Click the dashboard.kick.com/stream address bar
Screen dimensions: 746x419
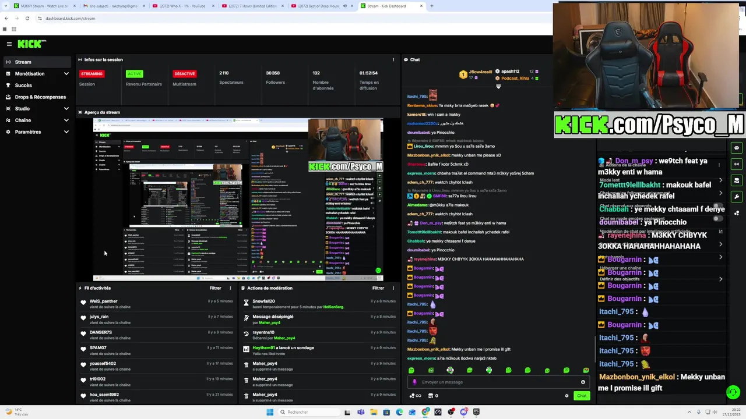pyautogui.click(x=71, y=18)
